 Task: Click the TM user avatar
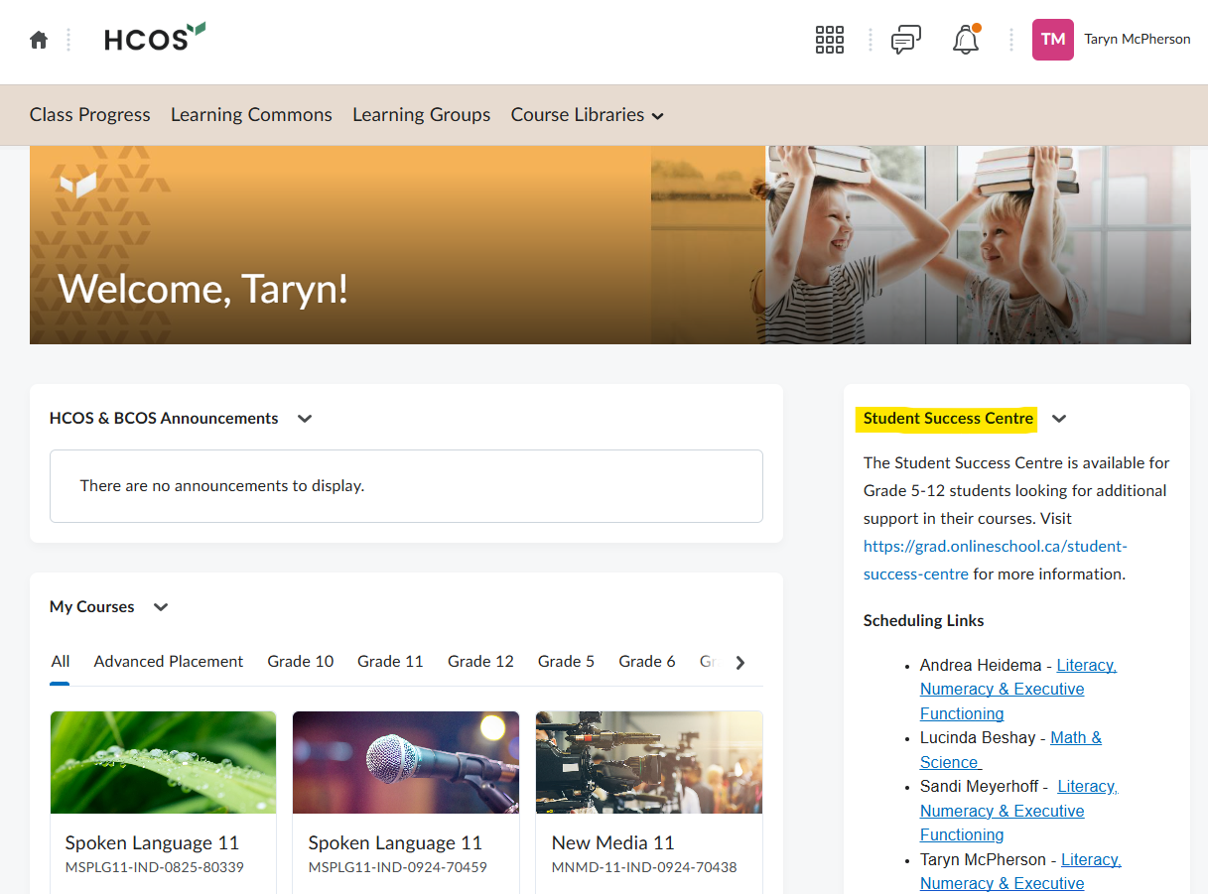click(1052, 40)
